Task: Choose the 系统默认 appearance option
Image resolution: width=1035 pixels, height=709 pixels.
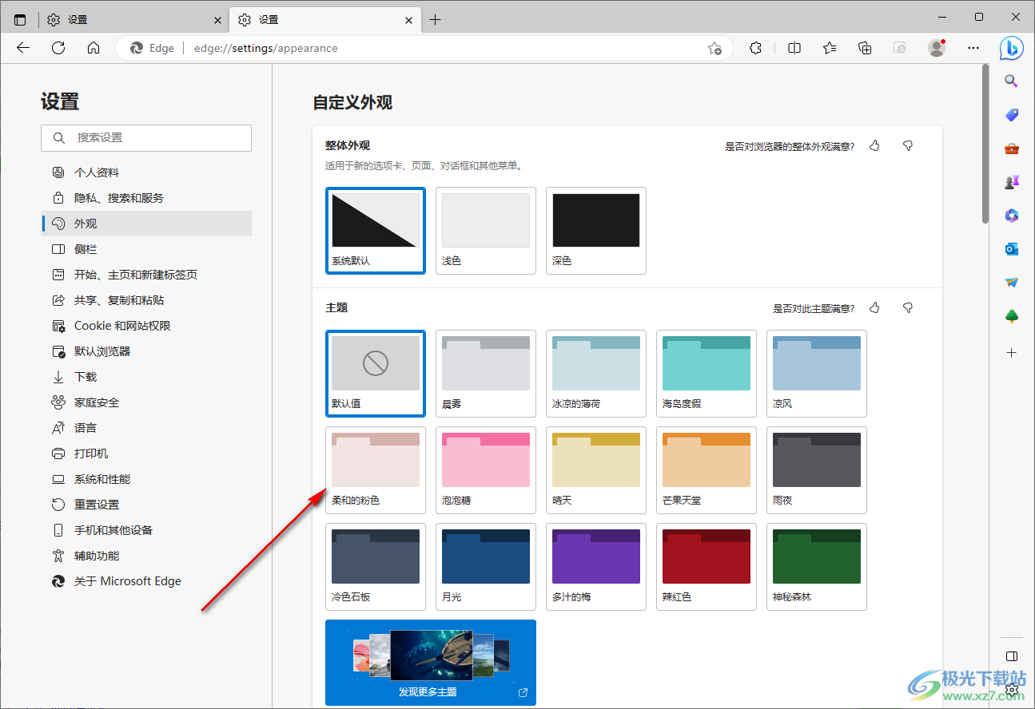Action: pos(376,231)
